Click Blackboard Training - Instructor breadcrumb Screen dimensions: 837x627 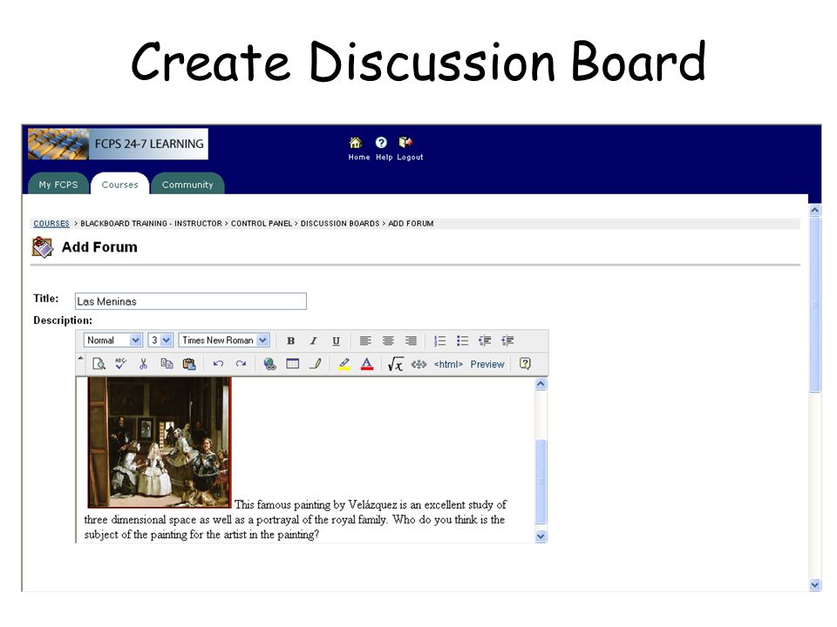(x=151, y=224)
